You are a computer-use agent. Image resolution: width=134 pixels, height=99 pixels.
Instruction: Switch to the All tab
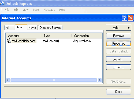[x=10, y=28]
